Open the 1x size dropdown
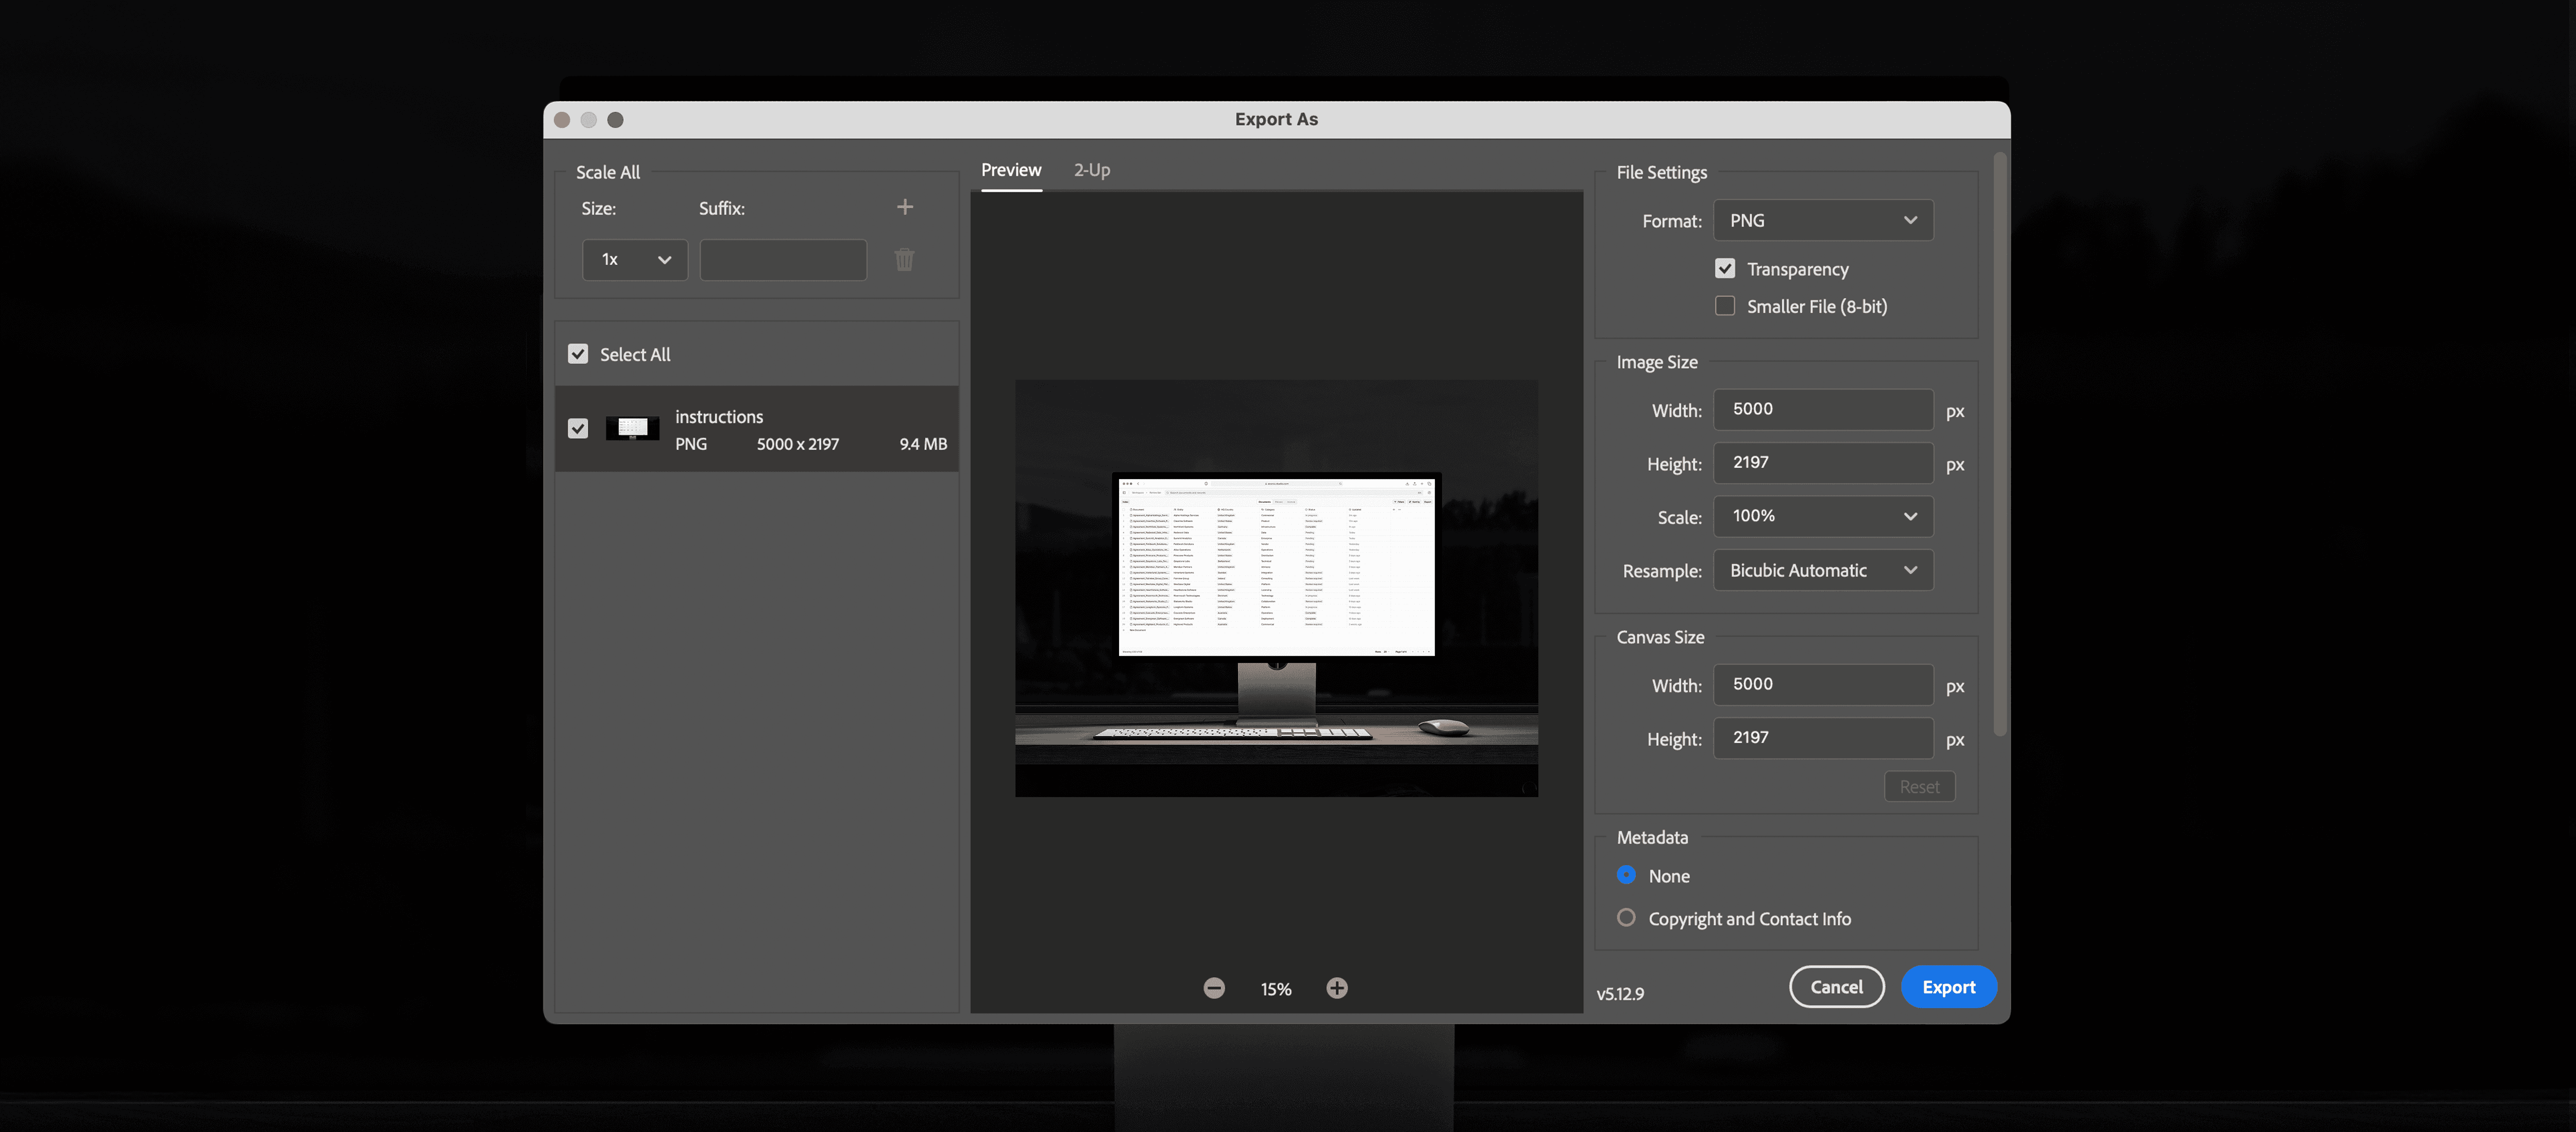The height and width of the screenshot is (1132, 2576). pos(634,260)
